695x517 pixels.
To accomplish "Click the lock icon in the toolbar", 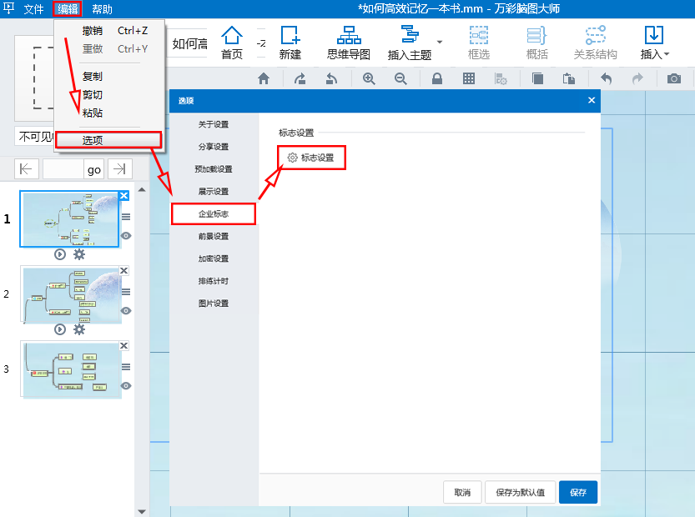I will tap(436, 78).
